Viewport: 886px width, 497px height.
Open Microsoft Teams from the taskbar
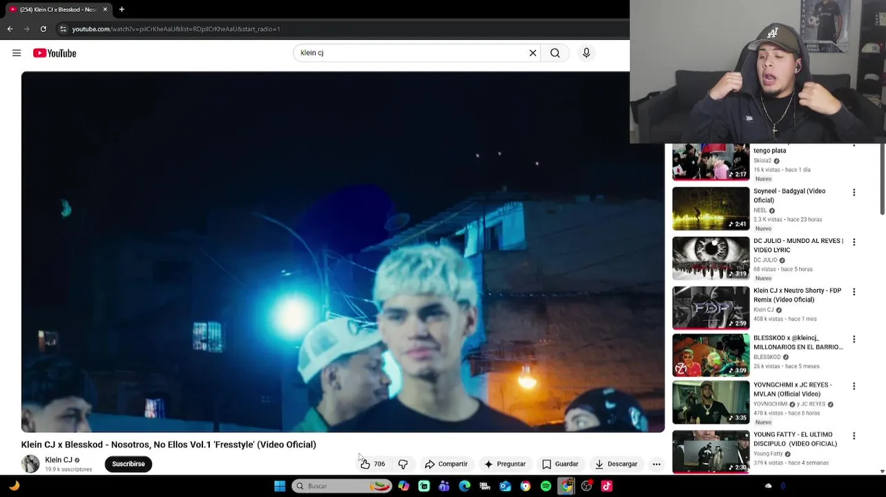[x=444, y=486]
